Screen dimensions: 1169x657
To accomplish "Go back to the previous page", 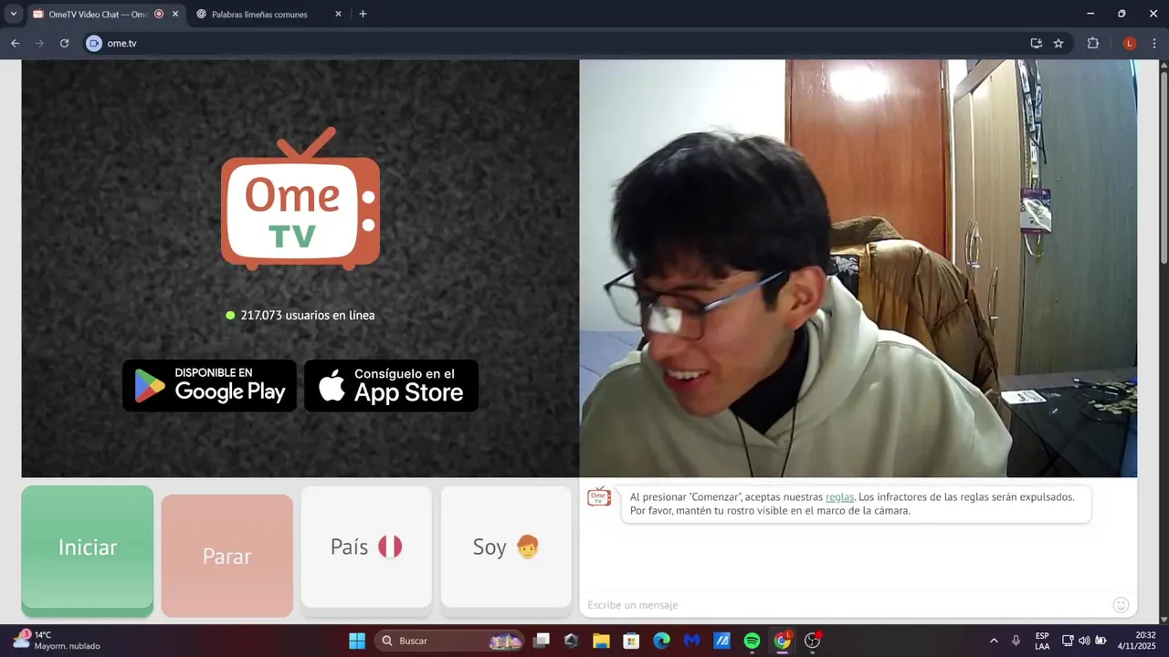I will 15,43.
